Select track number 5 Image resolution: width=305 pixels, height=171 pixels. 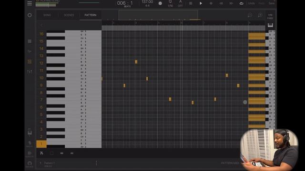coord(41,114)
